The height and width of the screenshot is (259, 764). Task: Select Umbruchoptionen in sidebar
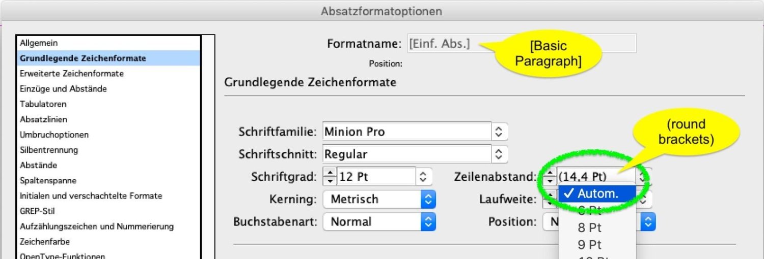point(54,135)
